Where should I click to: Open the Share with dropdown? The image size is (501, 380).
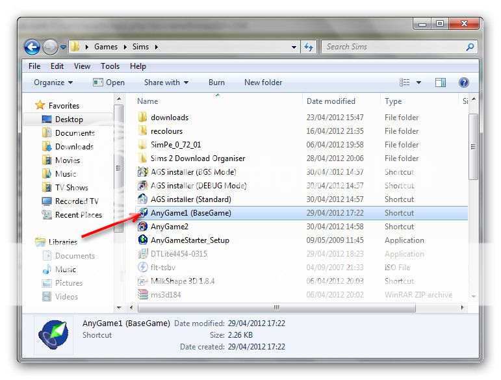pyautogui.click(x=166, y=82)
